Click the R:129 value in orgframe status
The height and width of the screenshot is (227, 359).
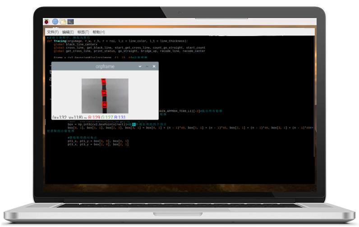coord(94,117)
